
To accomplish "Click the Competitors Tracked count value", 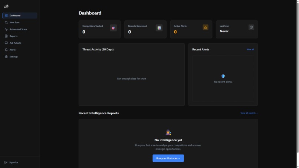I will click(84, 32).
